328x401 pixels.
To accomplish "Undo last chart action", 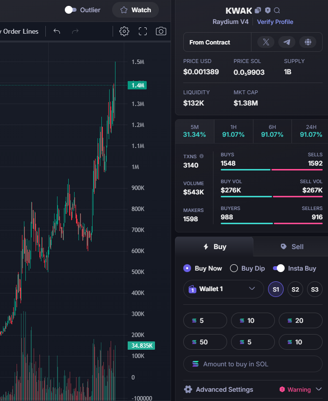I will point(57,31).
